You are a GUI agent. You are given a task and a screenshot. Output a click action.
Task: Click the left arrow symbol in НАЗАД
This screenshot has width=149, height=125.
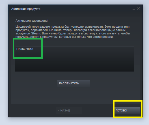click(x=59, y=111)
